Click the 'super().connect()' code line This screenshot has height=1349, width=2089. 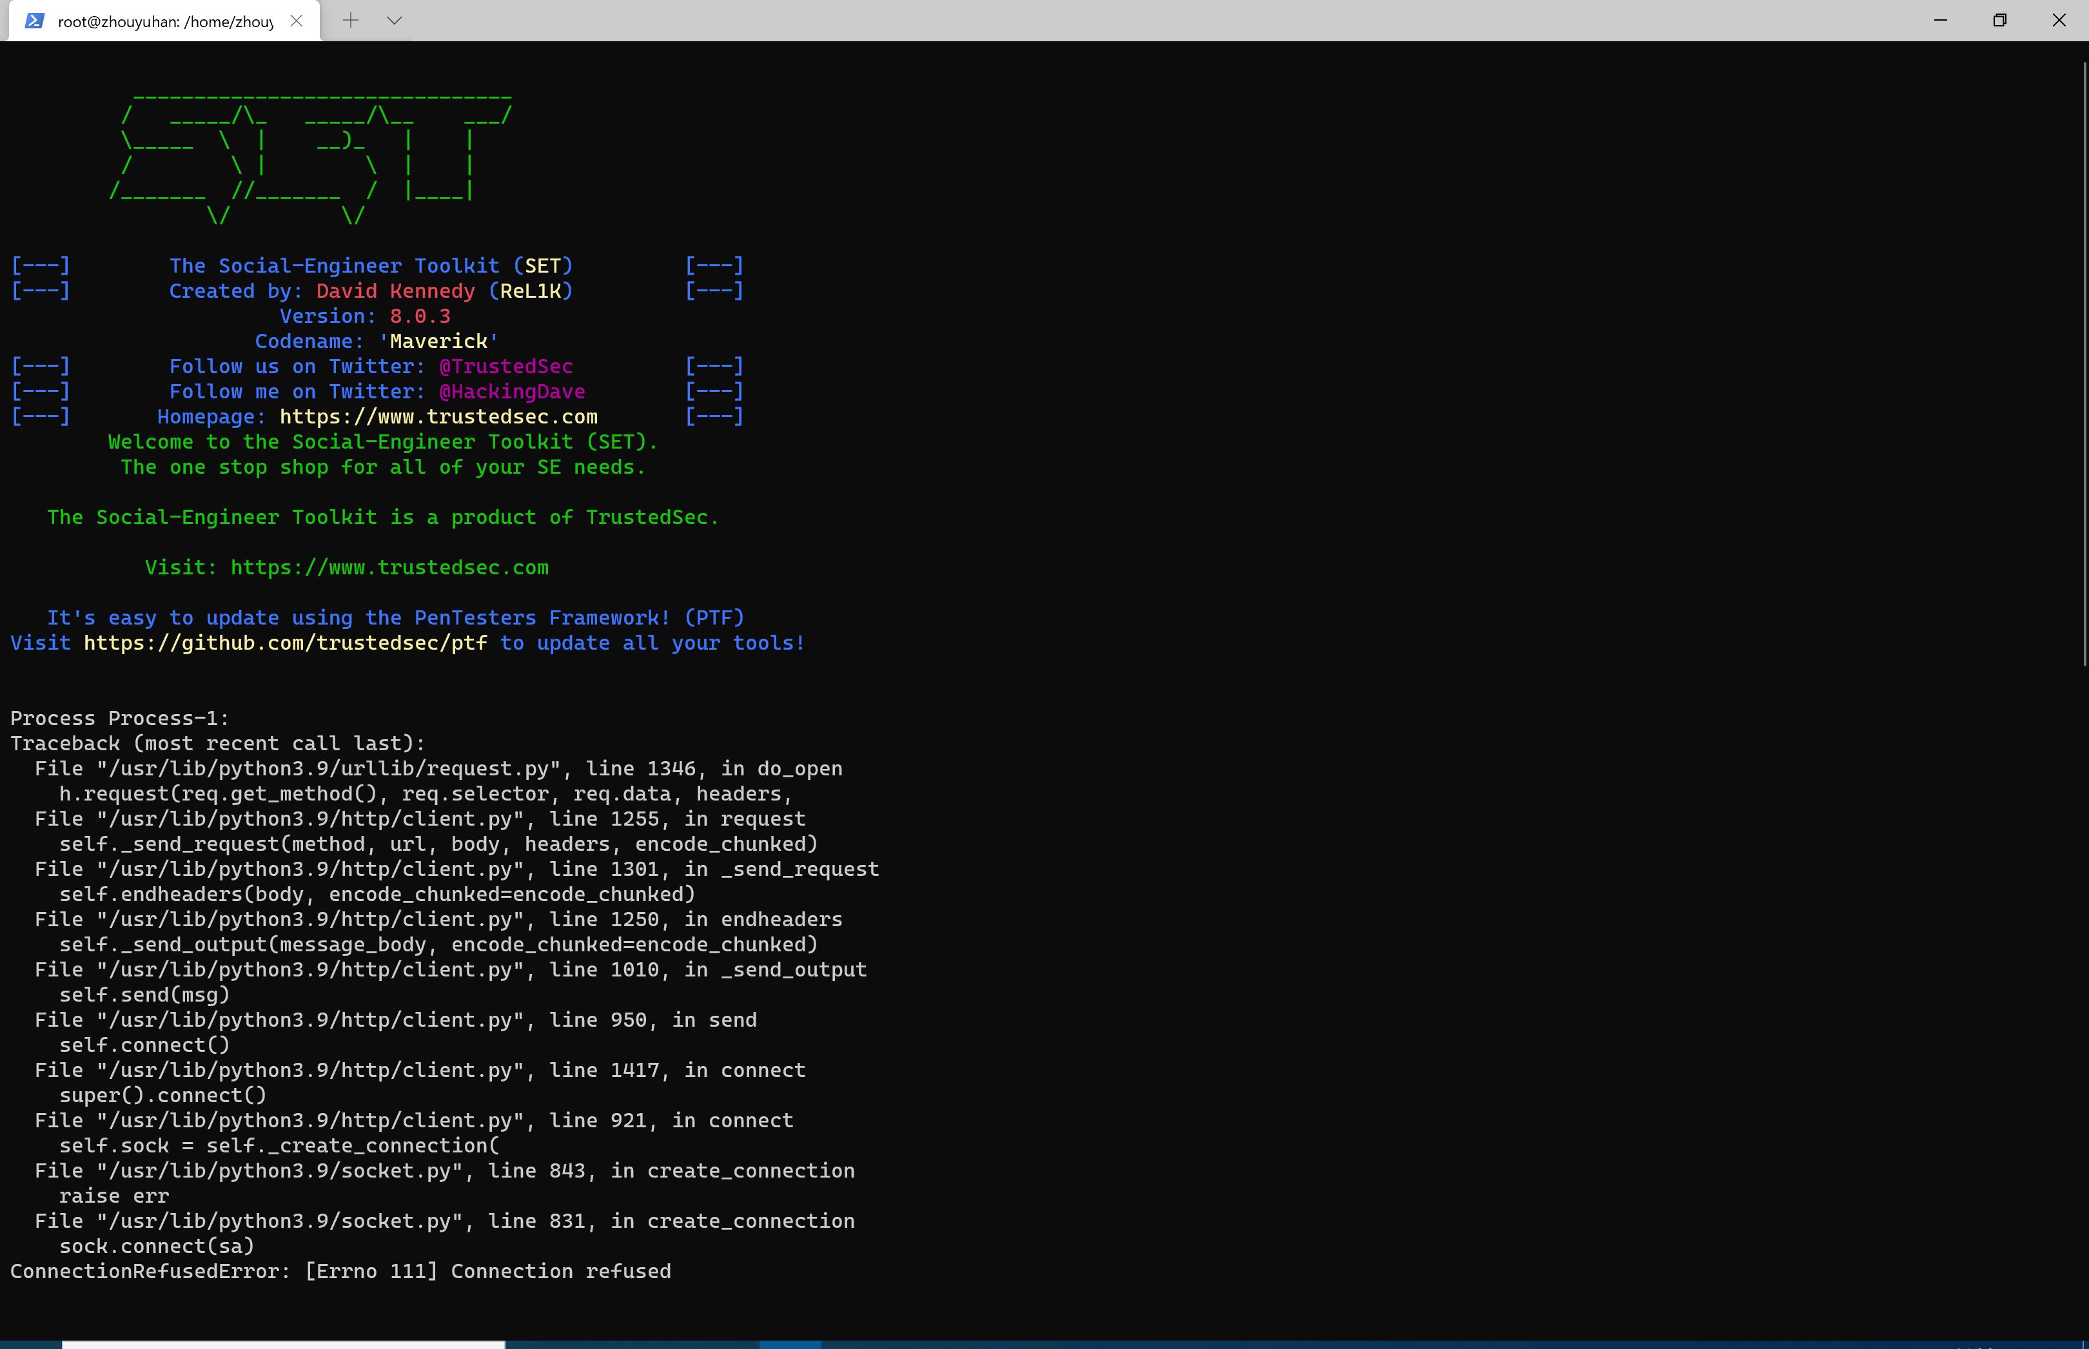pyautogui.click(x=163, y=1096)
